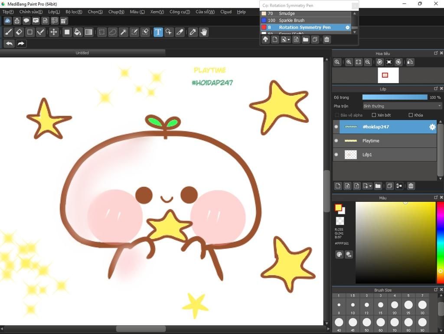The height and width of the screenshot is (334, 444).
Task: Rotate canvas left in Navigator
Action: coord(380,62)
